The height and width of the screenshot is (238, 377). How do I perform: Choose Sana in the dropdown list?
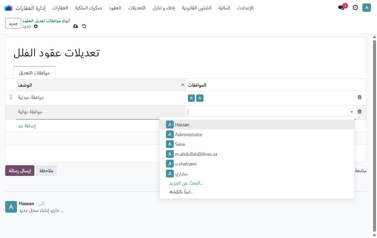(x=257, y=144)
